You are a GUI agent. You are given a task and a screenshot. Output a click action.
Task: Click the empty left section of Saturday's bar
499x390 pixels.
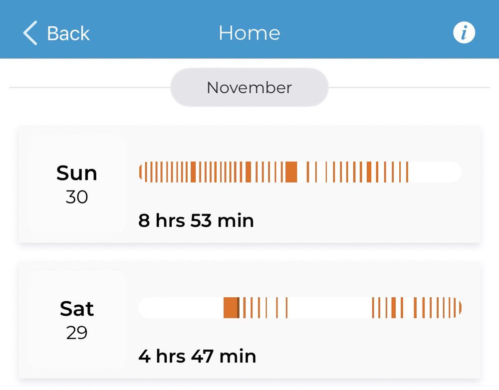tap(181, 308)
